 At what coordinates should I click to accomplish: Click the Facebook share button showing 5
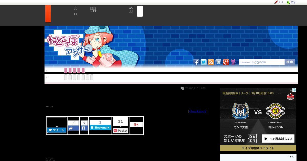84,128
